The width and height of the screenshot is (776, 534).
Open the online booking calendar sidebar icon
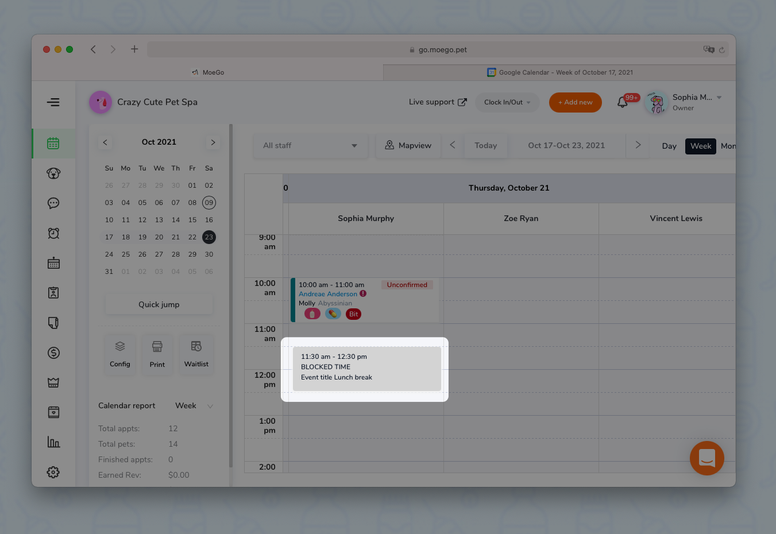point(53,263)
